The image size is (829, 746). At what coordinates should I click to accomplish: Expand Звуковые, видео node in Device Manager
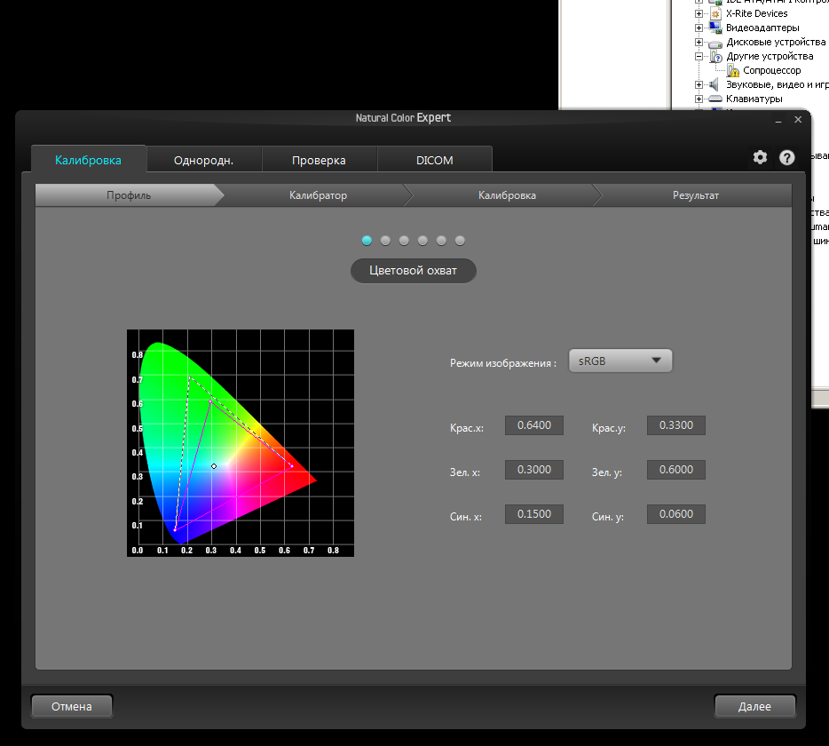(x=699, y=84)
